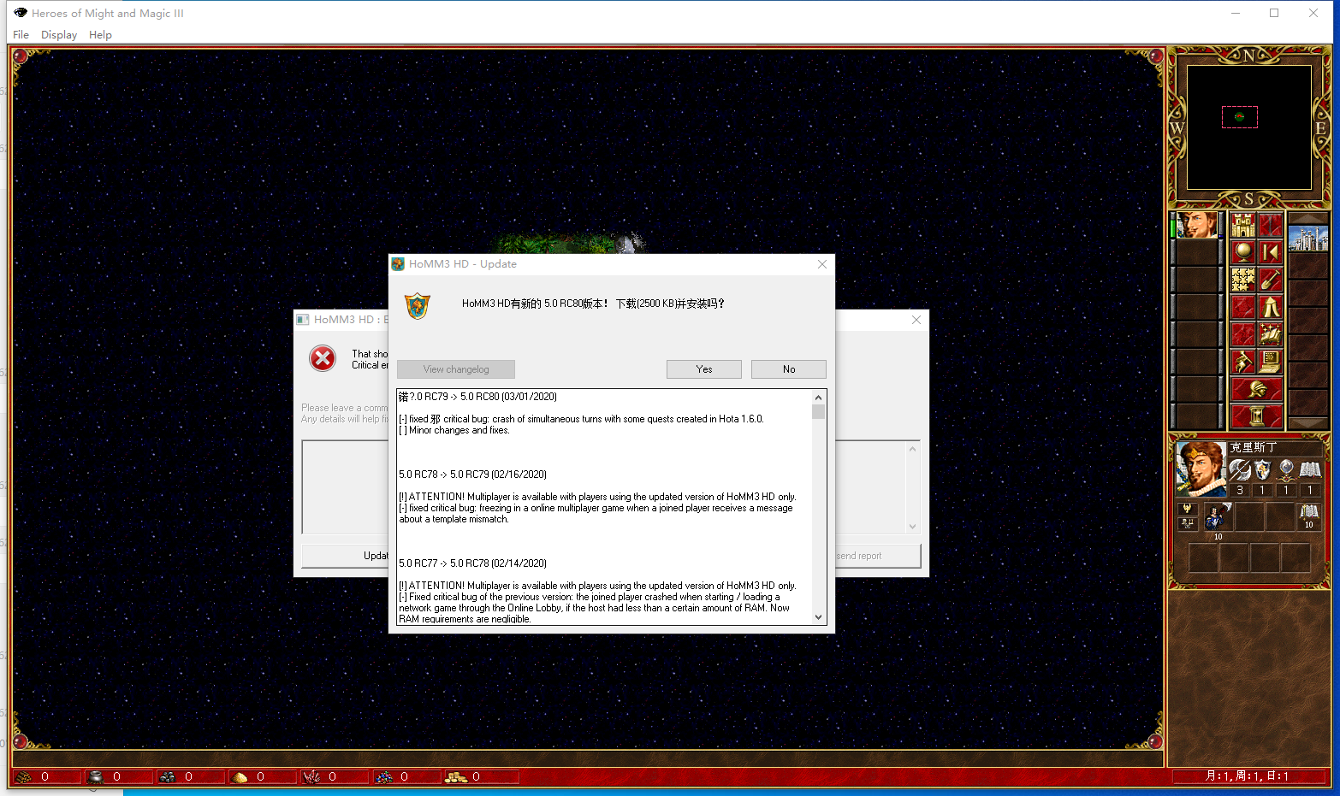The width and height of the screenshot is (1340, 796).
Task: Select the shovel dig icon
Action: point(1270,280)
